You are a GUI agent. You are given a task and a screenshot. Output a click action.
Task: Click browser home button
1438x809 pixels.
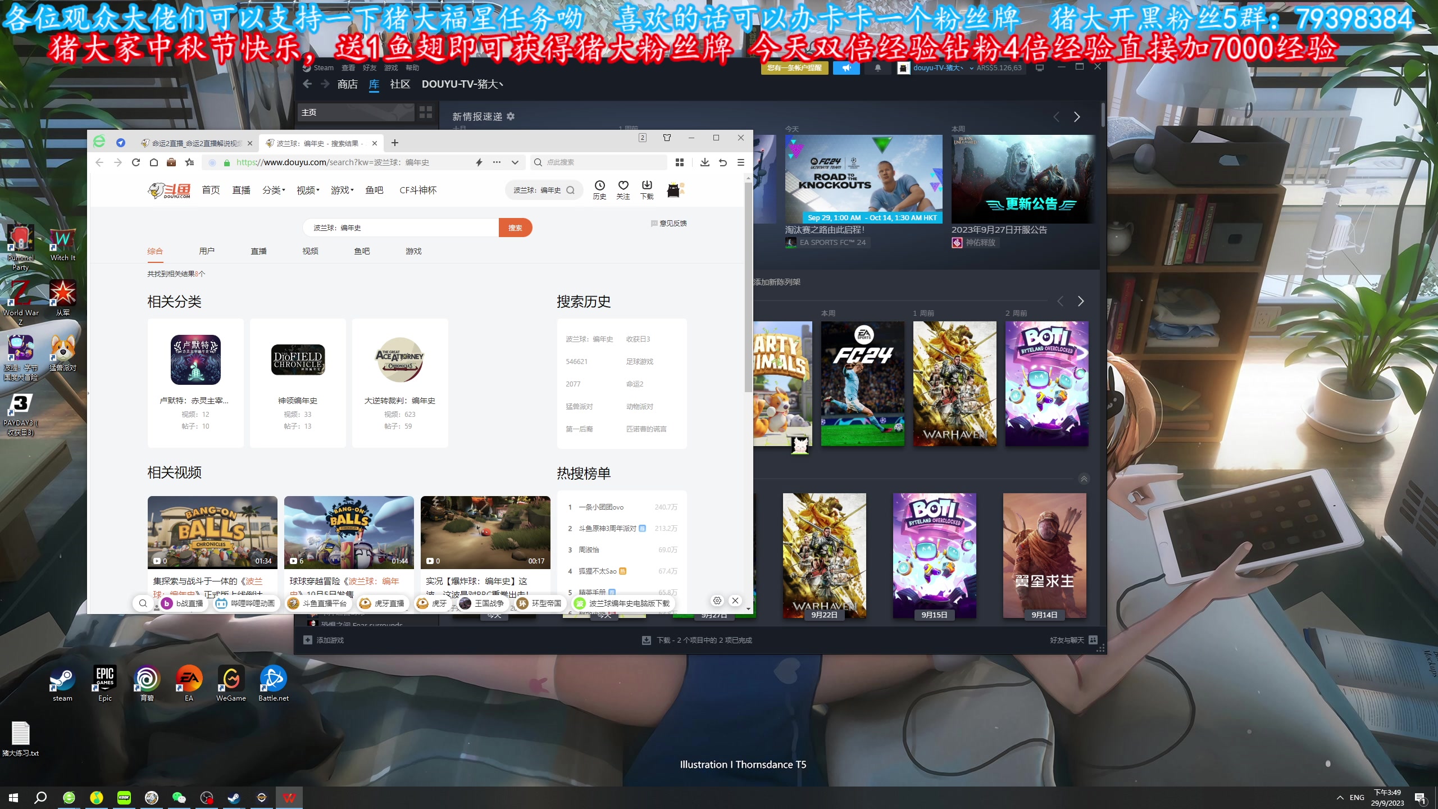click(x=153, y=162)
